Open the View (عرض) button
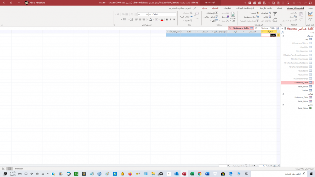The height and width of the screenshot is (177, 315). (x=310, y=15)
